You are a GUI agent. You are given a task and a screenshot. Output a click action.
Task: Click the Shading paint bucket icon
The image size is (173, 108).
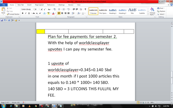pyautogui.click(x=78, y=13)
